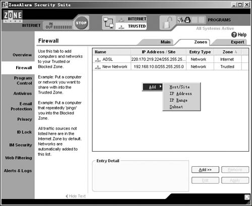
Task: Click the Trusted zone cell for New Network
Action: point(227,67)
